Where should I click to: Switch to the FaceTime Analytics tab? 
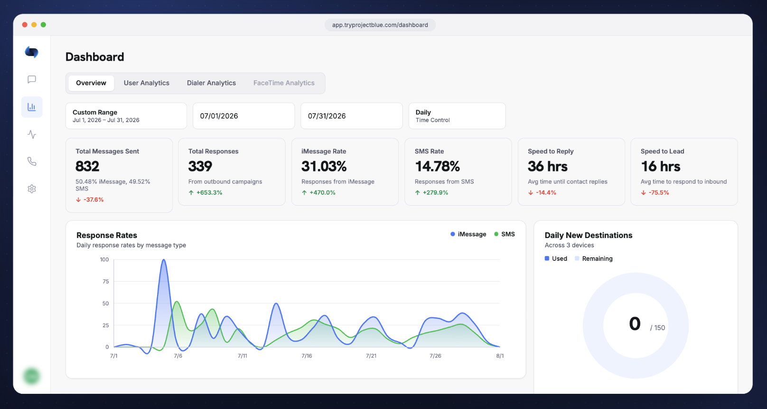coord(284,83)
